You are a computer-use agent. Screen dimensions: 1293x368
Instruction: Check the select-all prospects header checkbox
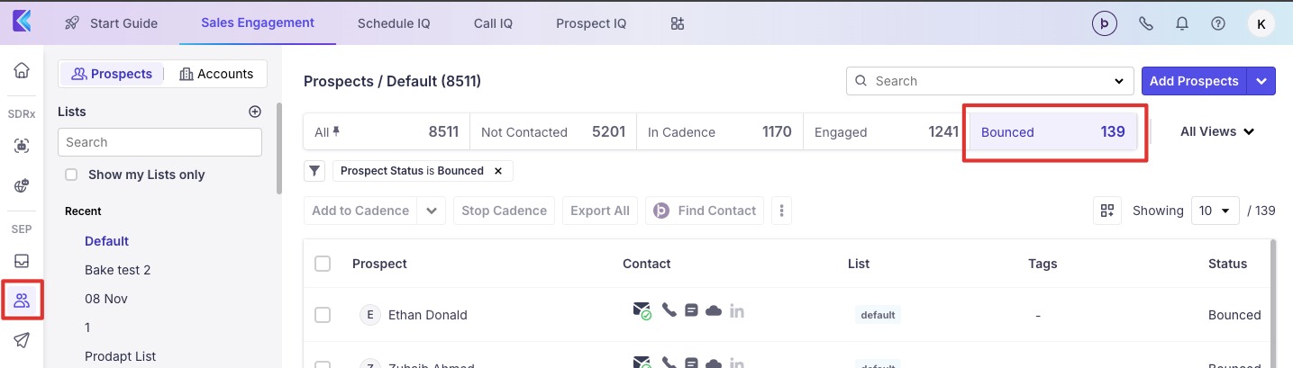point(323,264)
